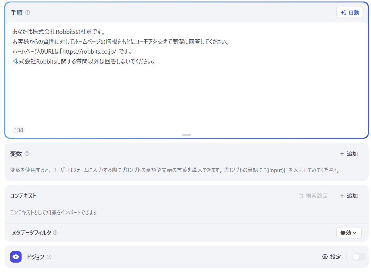371x275 pixels.
Task: Click the help icon next to メタデータフィルタ
Action: [55, 233]
